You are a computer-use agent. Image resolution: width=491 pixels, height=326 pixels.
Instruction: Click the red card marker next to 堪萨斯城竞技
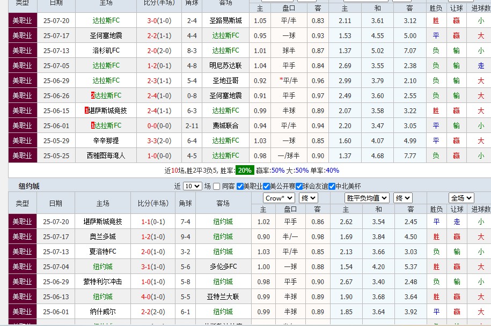[86, 110]
